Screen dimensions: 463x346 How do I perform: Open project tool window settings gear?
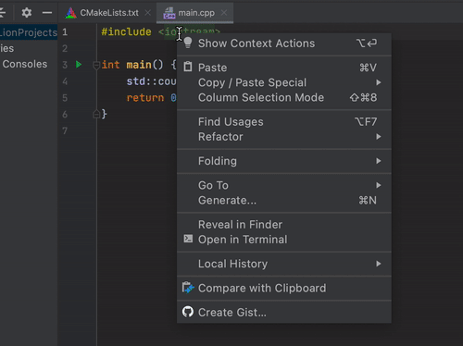(x=27, y=13)
